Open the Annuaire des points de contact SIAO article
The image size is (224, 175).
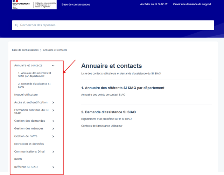pos(103,95)
